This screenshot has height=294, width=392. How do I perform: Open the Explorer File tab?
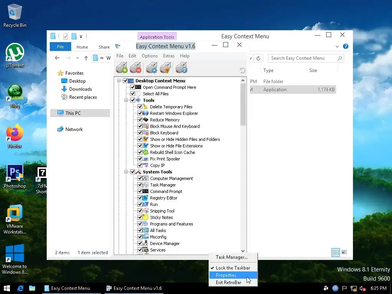[x=60, y=47]
